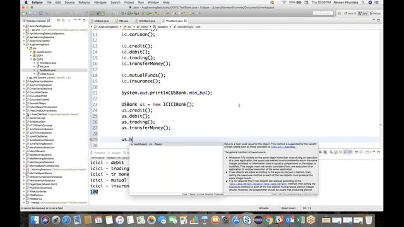
Task: Click the TestBank breadcrumb segment
Action: (162, 26)
